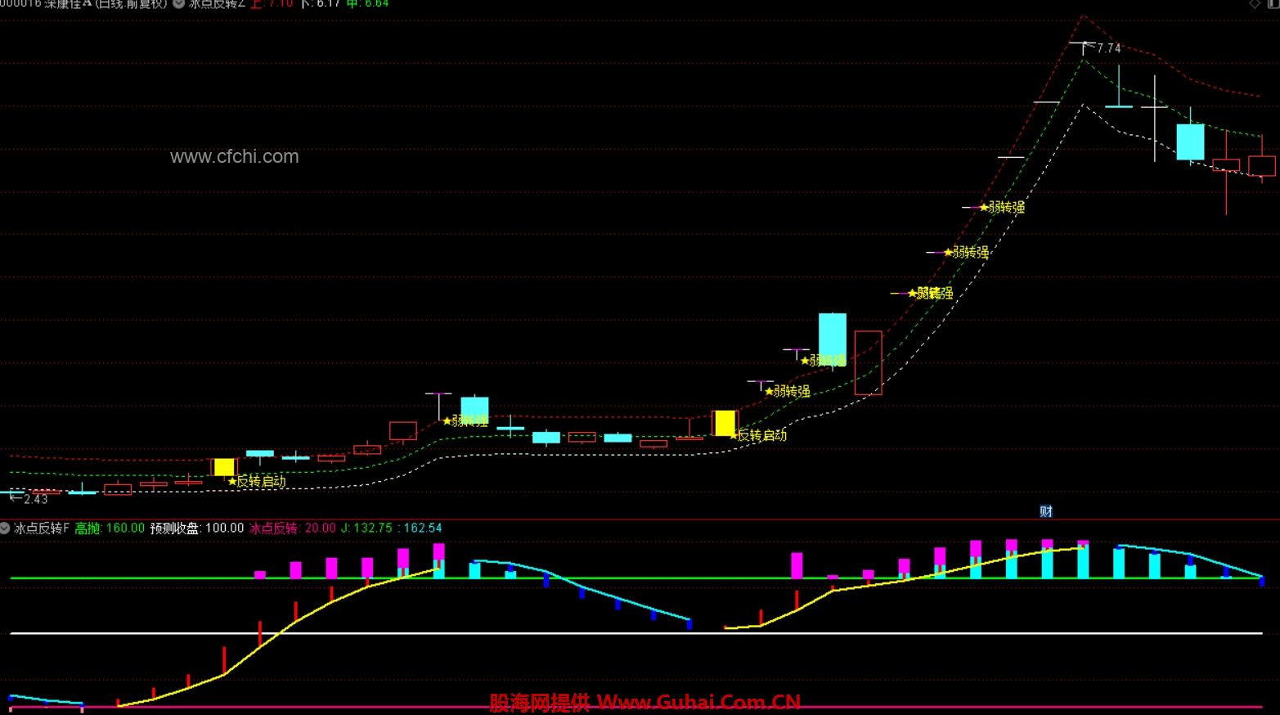Select the 冰点反转F sub-chart indicator name

[x=42, y=528]
